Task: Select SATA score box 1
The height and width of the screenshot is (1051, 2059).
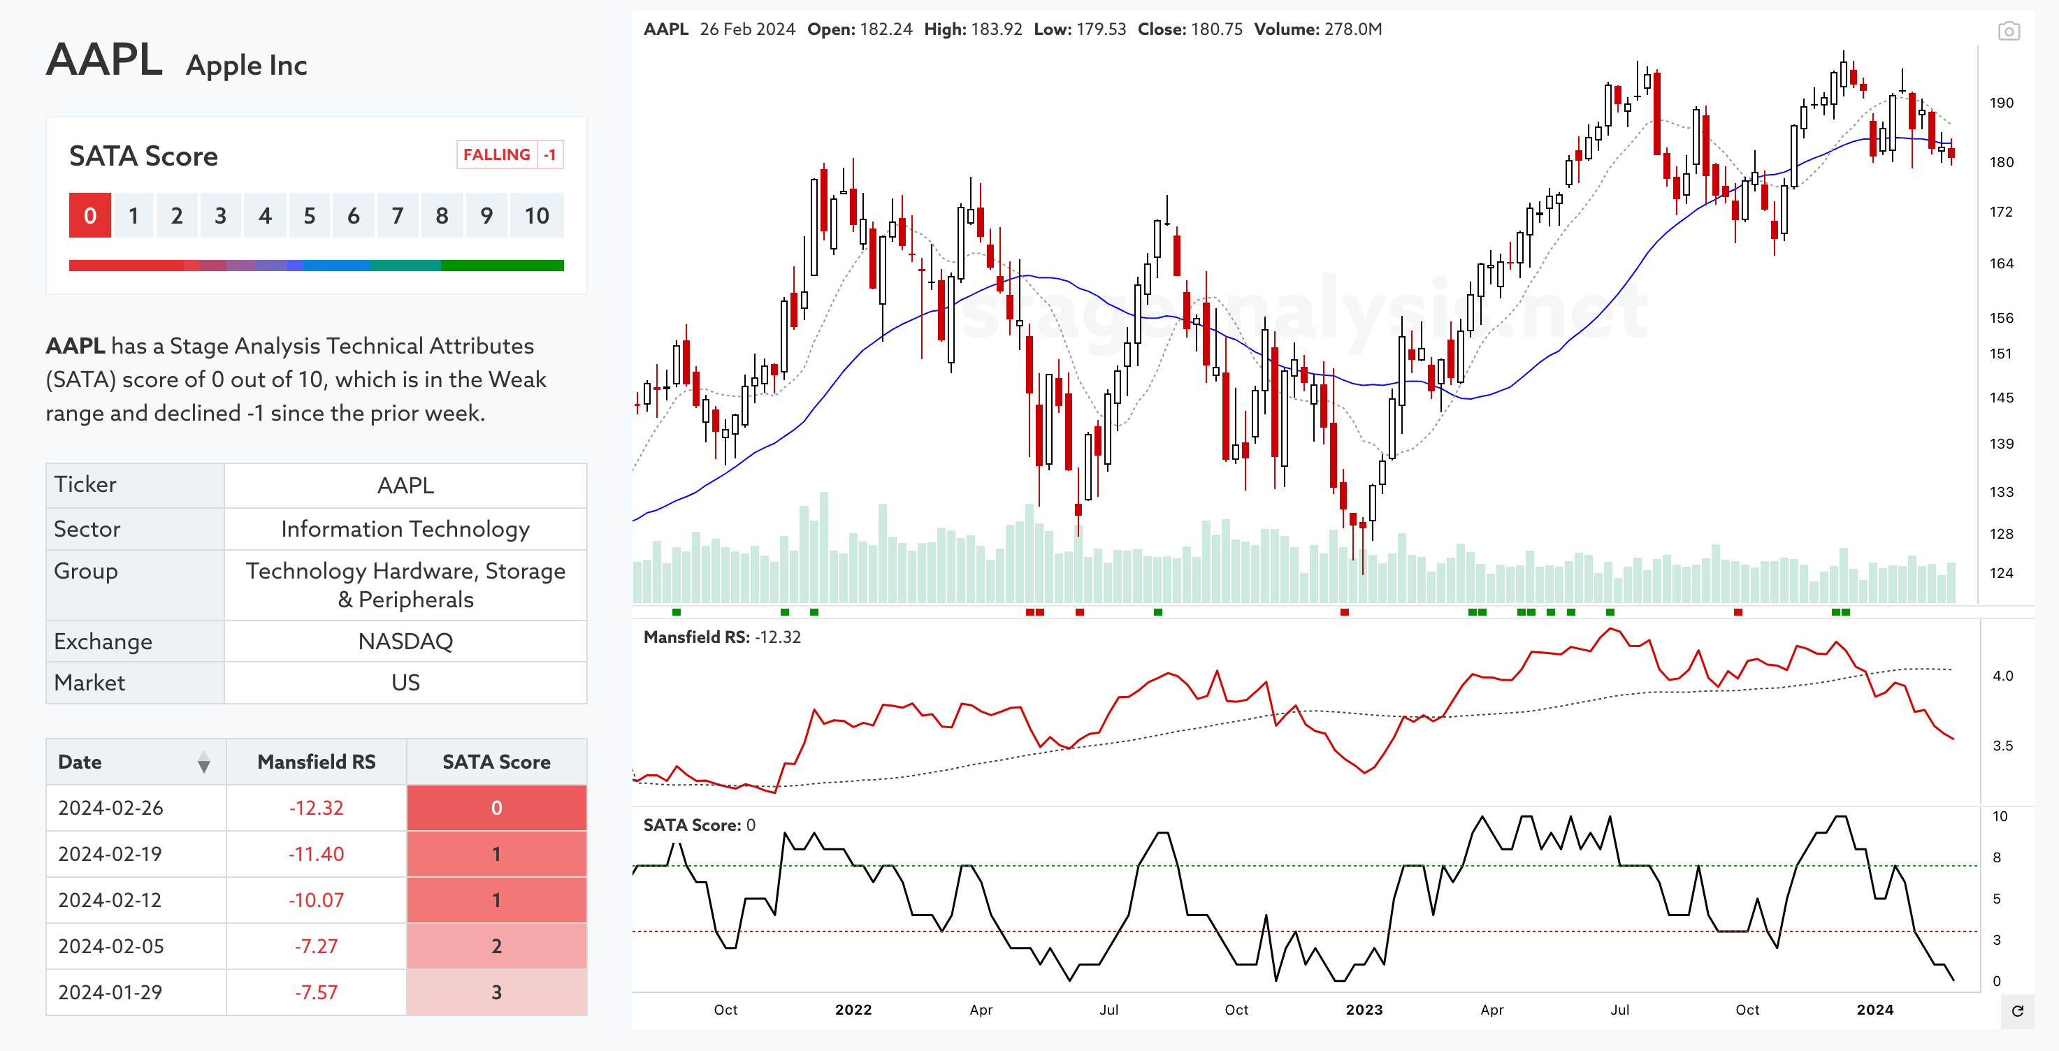Action: [133, 215]
